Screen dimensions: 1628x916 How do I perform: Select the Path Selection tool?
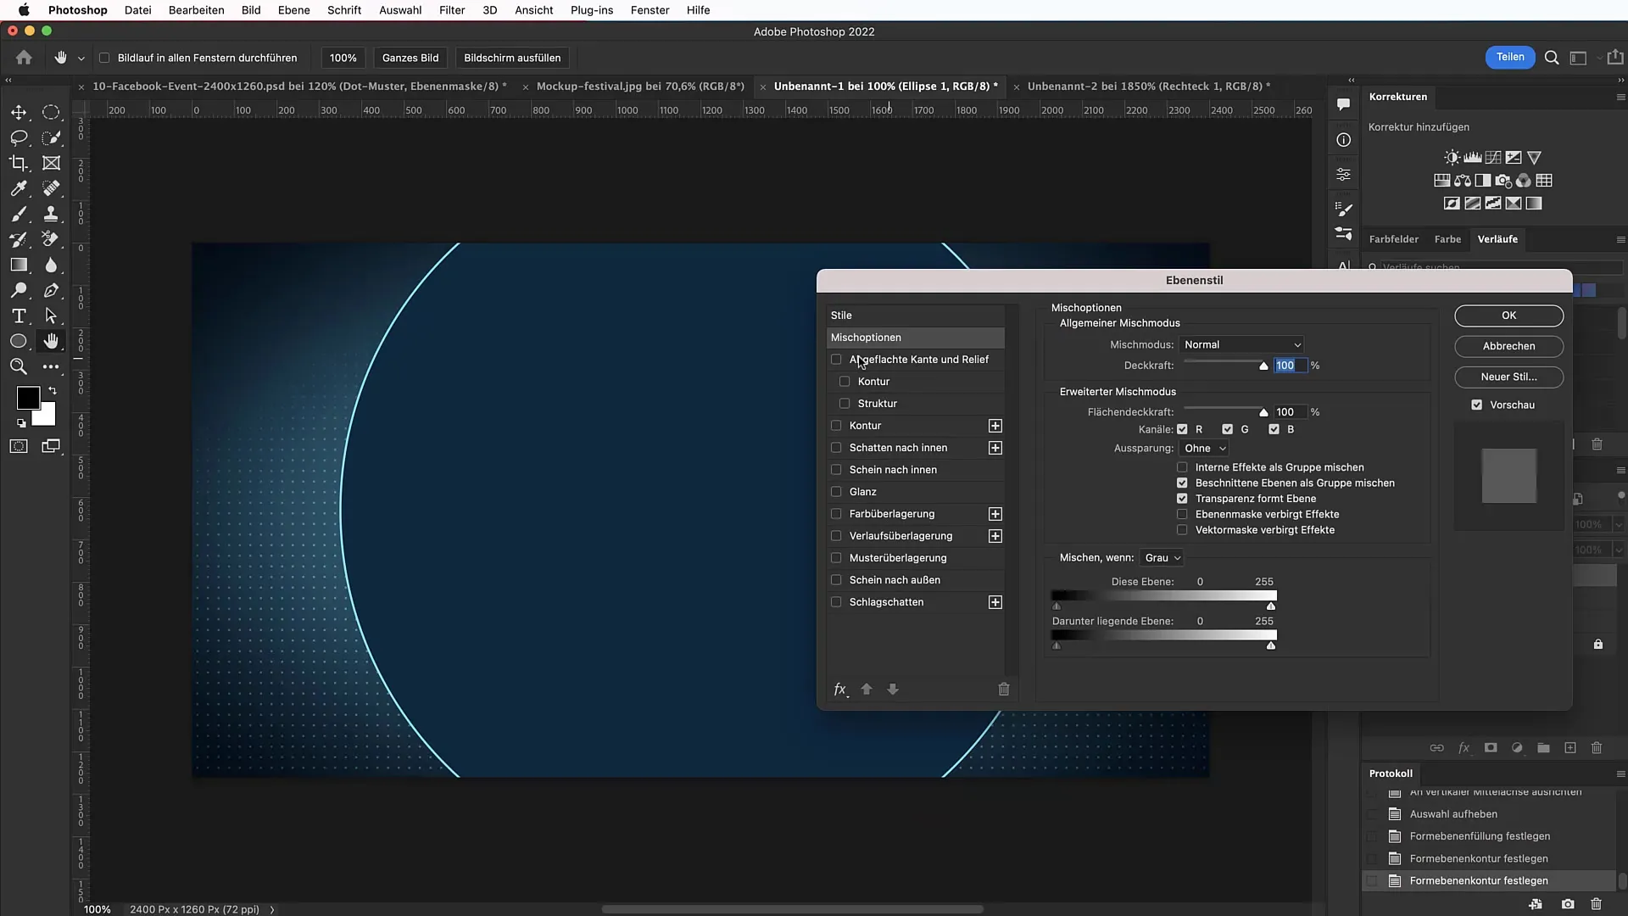[x=51, y=316]
